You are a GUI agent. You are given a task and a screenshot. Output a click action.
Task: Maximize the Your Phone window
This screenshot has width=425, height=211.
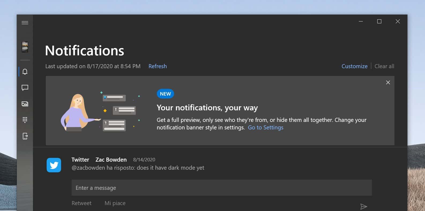pyautogui.click(x=379, y=21)
